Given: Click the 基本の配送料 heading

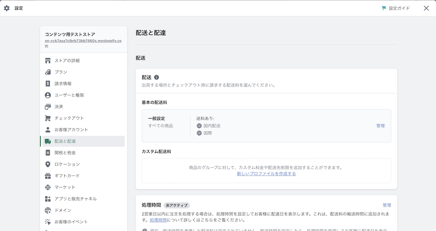Looking at the screenshot, I should tap(154, 103).
